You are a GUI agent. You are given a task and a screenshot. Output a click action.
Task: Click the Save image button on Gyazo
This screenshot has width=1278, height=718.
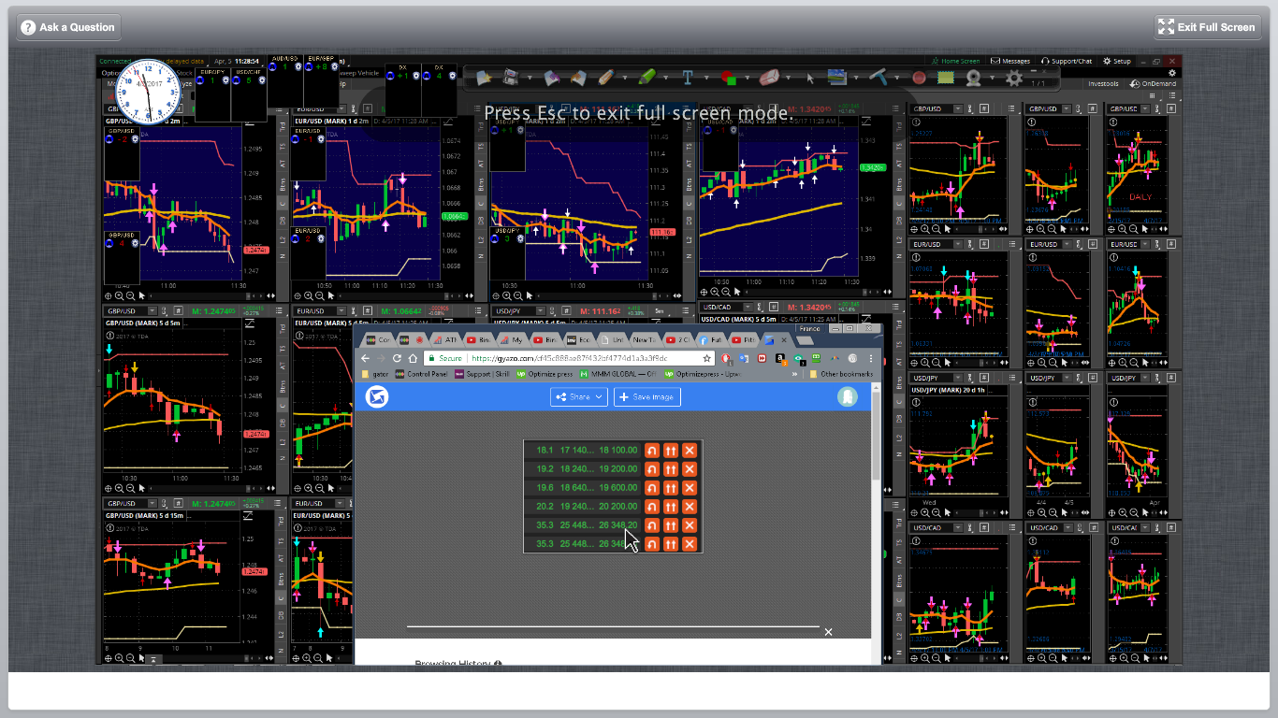click(646, 397)
